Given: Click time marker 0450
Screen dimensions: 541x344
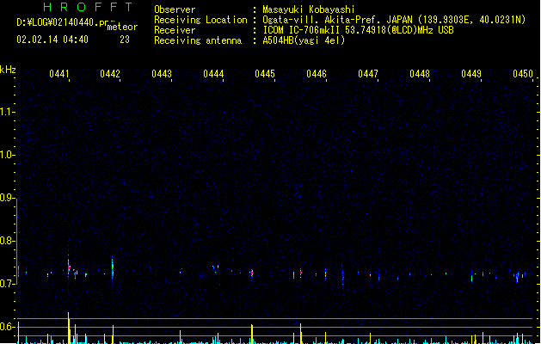Looking at the screenshot, I should pyautogui.click(x=523, y=74).
